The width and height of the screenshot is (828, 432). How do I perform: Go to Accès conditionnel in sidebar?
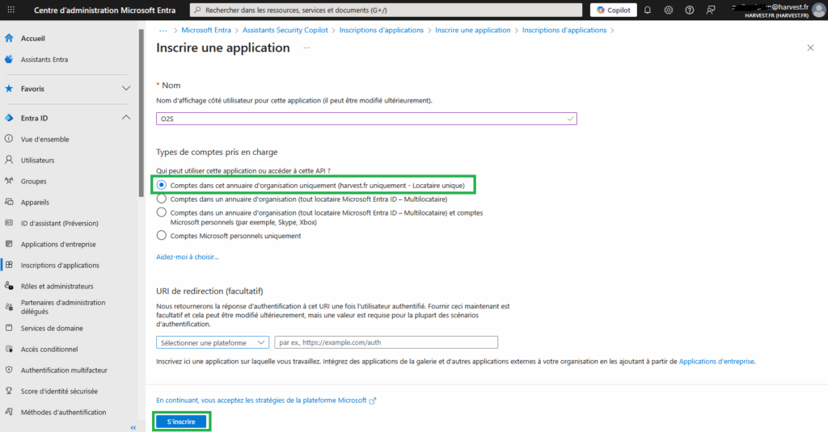click(x=49, y=350)
